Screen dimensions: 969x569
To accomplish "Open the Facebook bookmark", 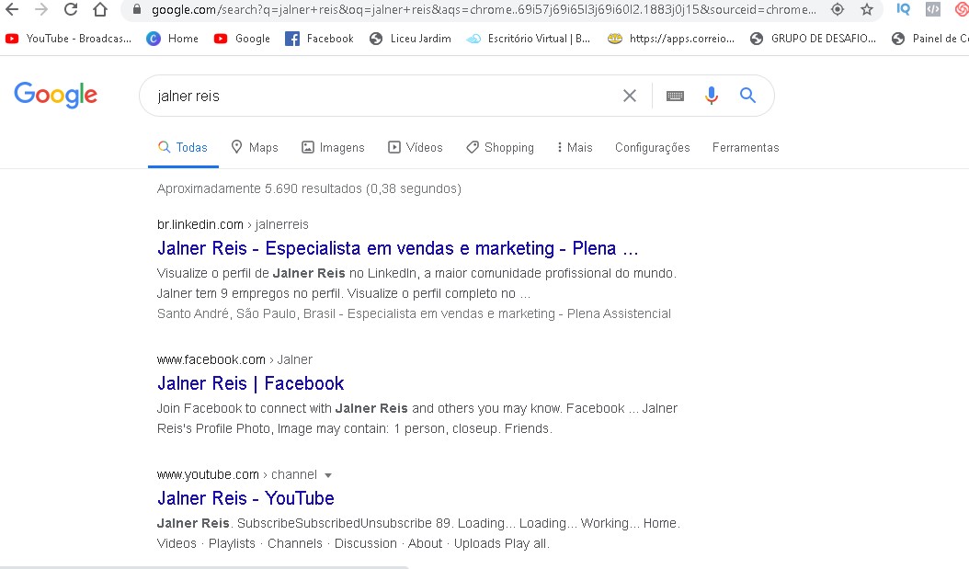I will (x=320, y=39).
